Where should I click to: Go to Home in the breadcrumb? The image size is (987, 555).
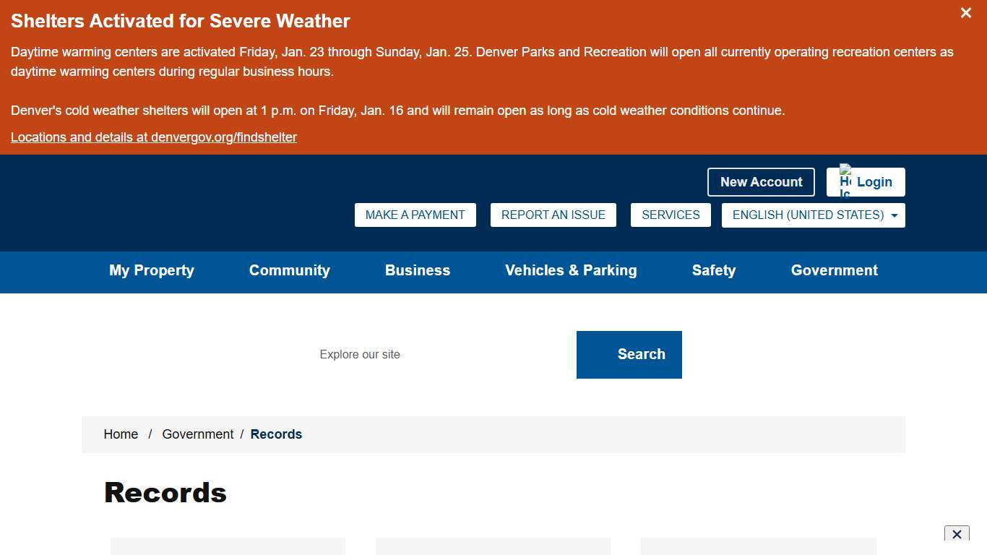click(121, 434)
